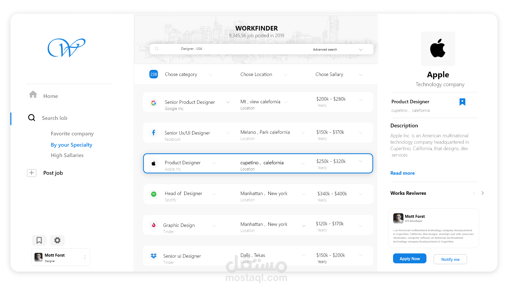Image resolution: width=513 pixels, height=289 pixels.
Task: Open settings gear in sidebar
Action: pos(57,240)
